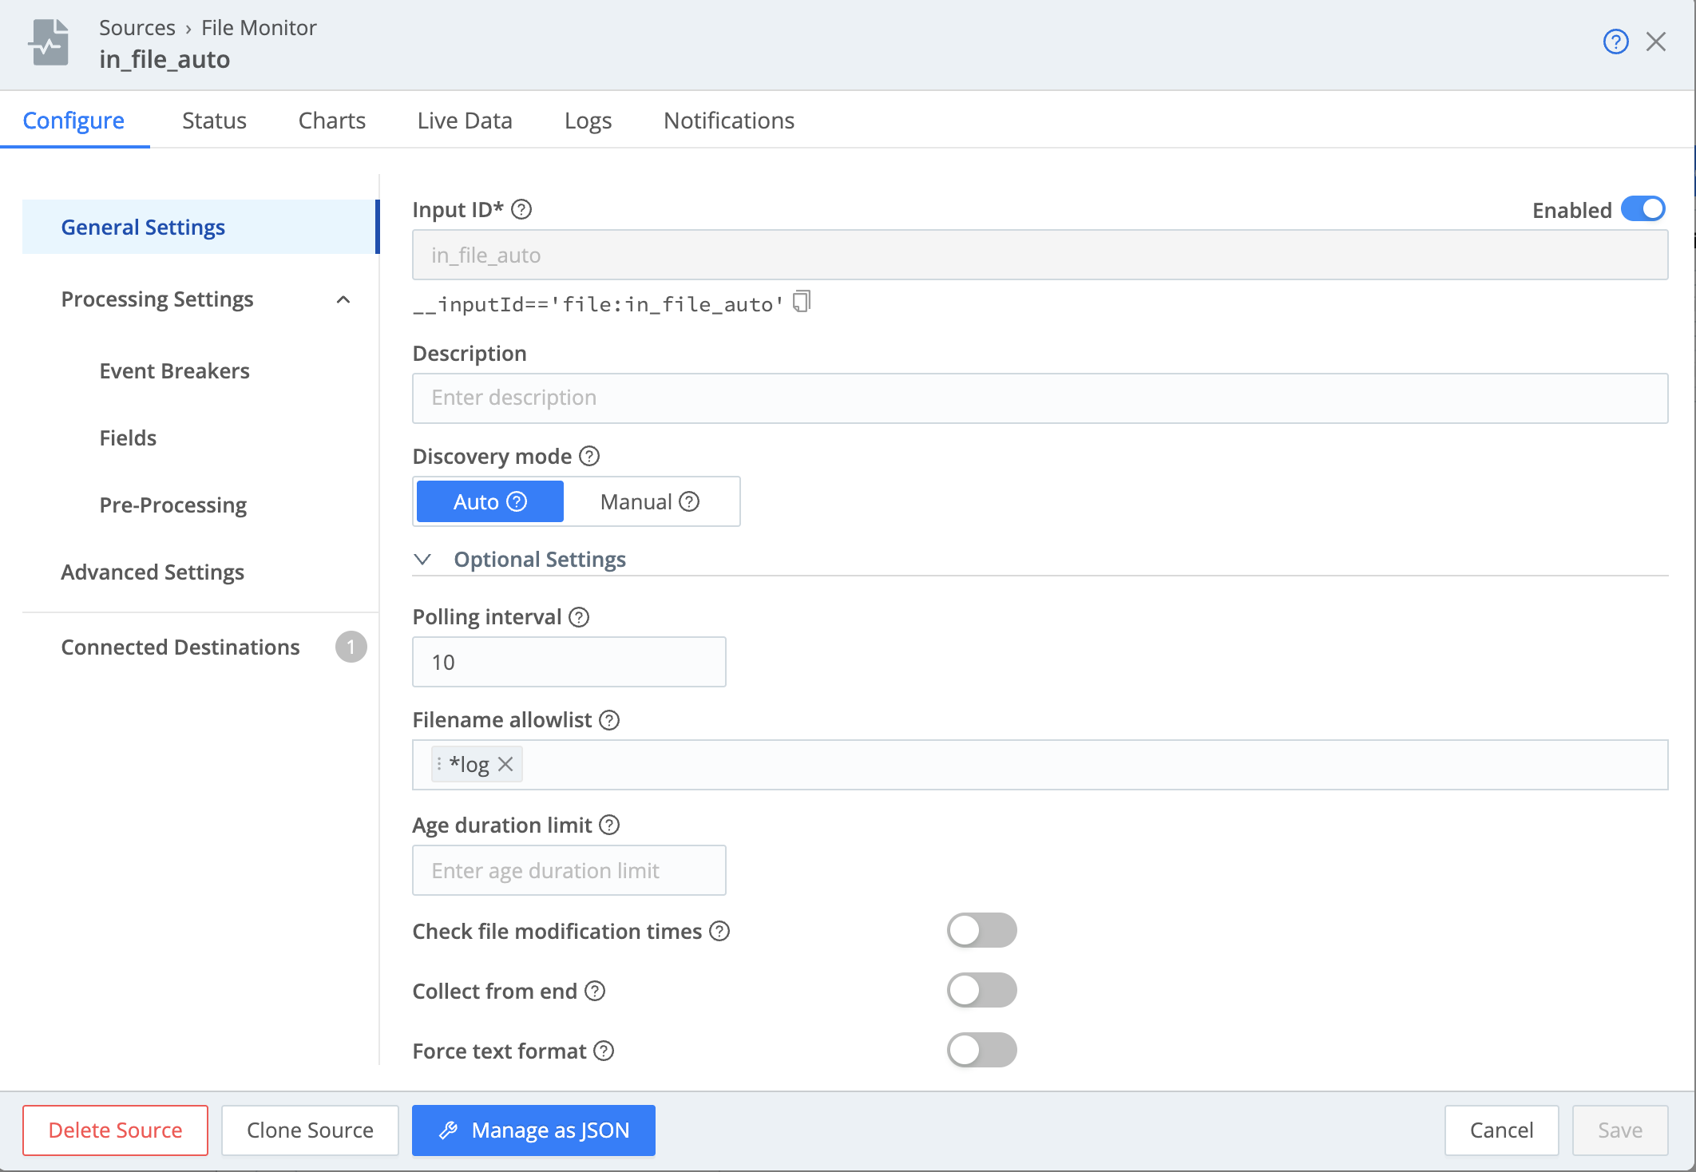
Task: Collapse Processing Settings chevron
Action: pyautogui.click(x=343, y=299)
